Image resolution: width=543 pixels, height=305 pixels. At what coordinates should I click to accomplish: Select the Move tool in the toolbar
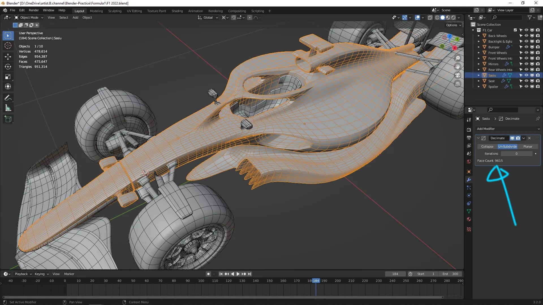pyautogui.click(x=8, y=56)
